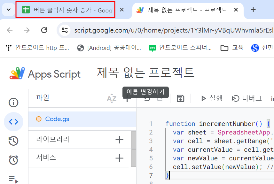Select the 제목 없는 프로젝트 browser tab
Image resolution: width=274 pixels, height=184 pixels.
pos(187,10)
